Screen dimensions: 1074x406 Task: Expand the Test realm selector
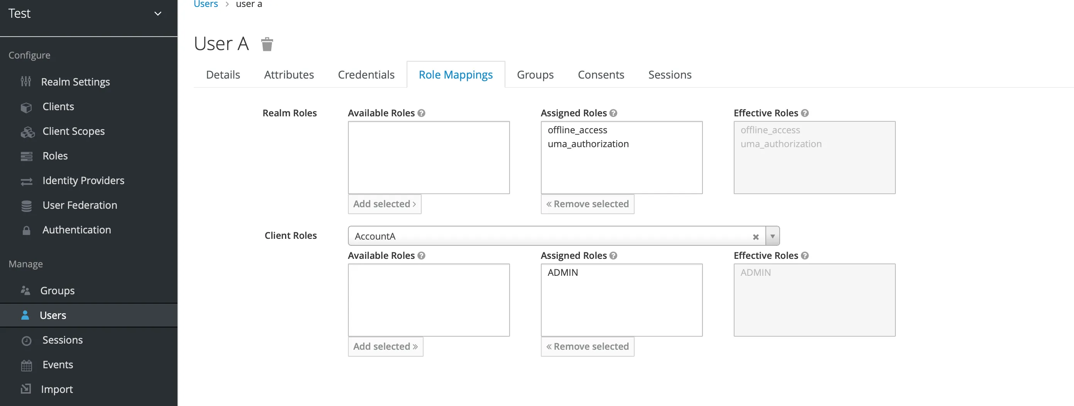pos(158,14)
